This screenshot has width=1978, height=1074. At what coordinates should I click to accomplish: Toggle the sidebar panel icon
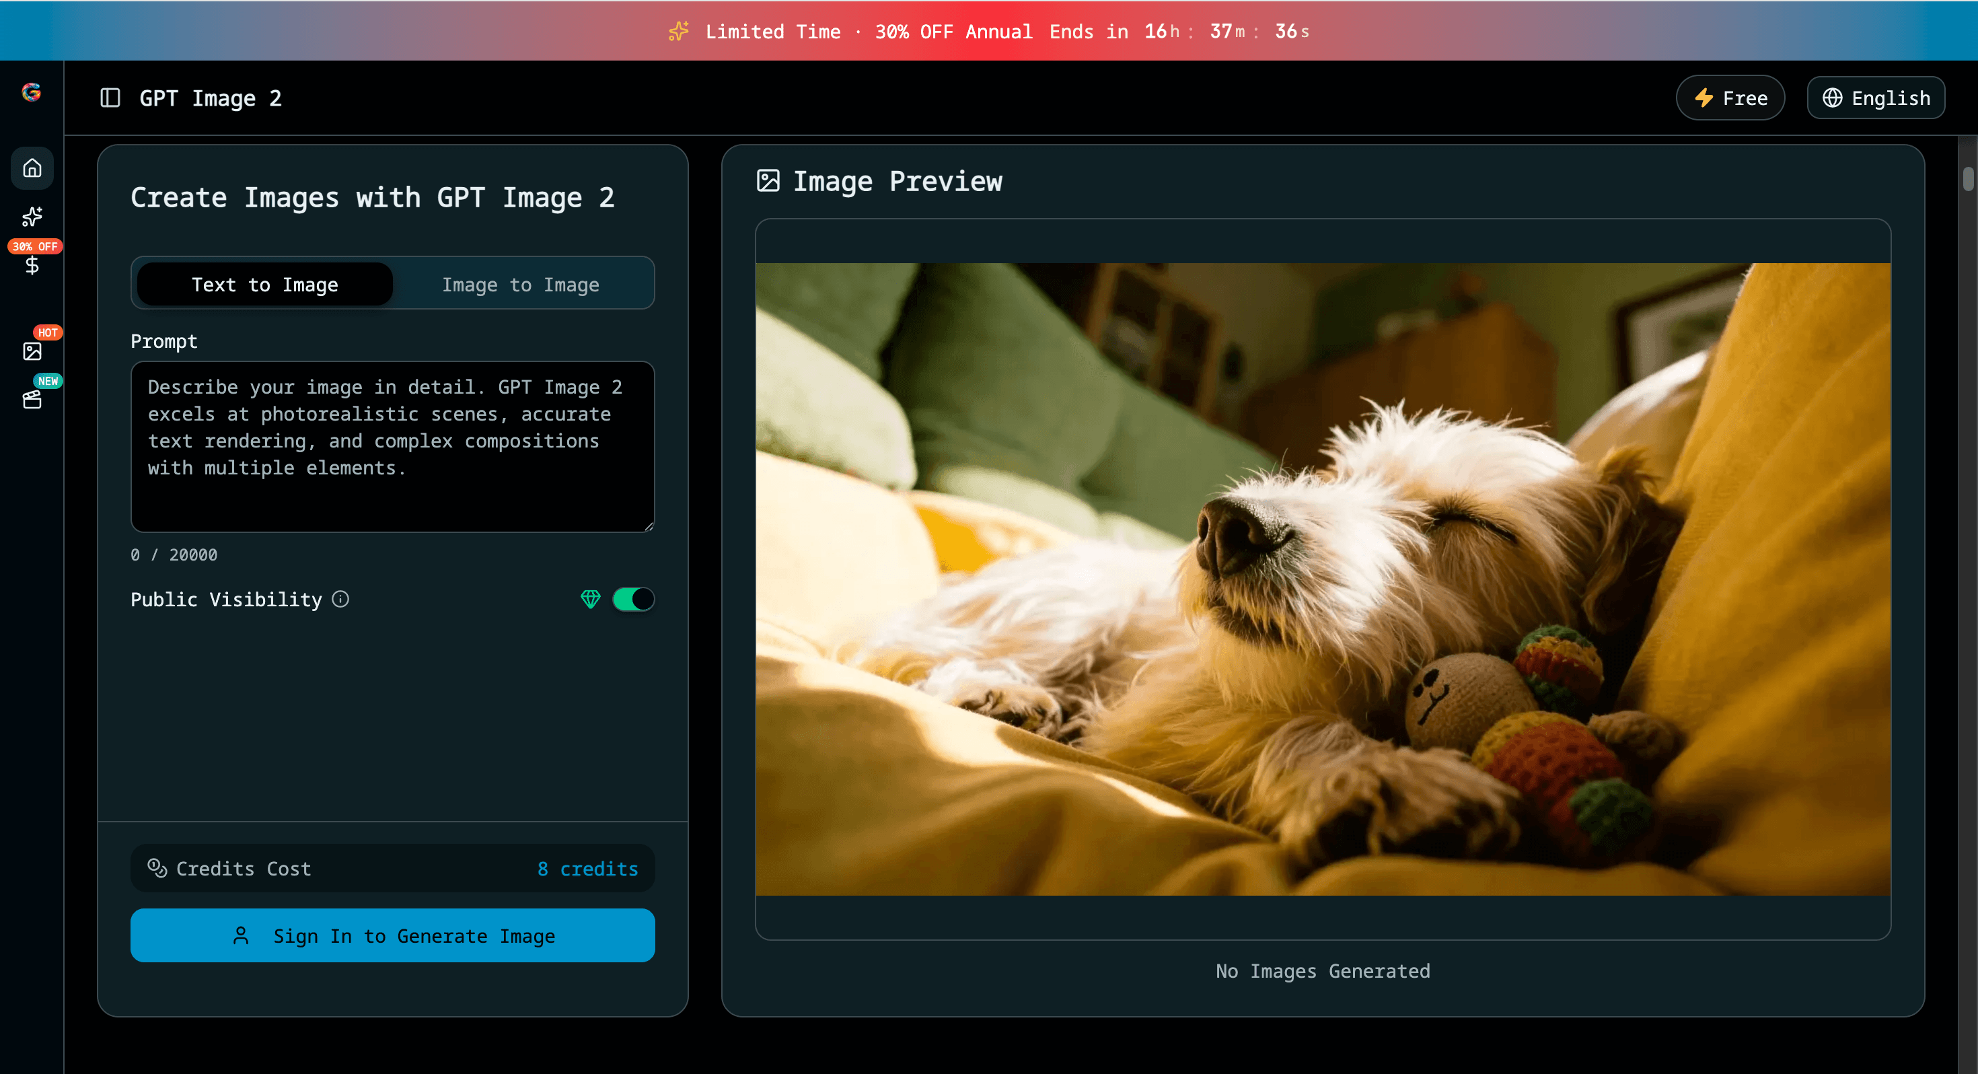[110, 98]
